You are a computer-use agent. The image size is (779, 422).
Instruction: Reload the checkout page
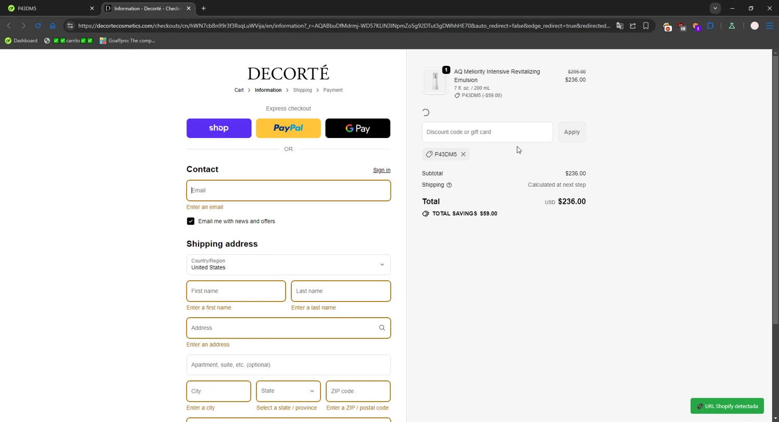click(38, 25)
